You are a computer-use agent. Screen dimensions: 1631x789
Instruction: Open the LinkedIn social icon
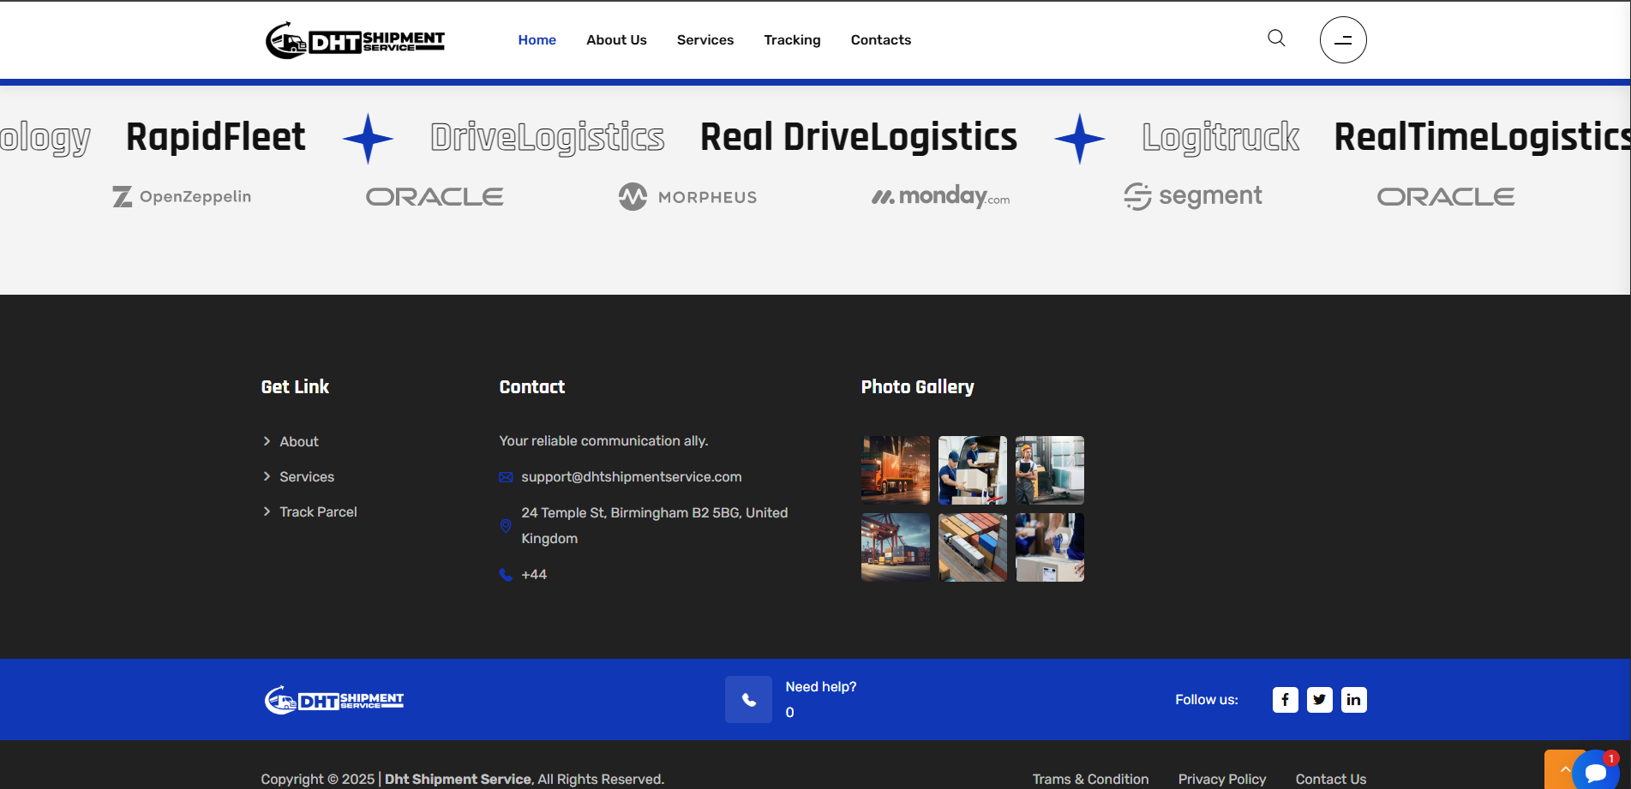(1353, 700)
